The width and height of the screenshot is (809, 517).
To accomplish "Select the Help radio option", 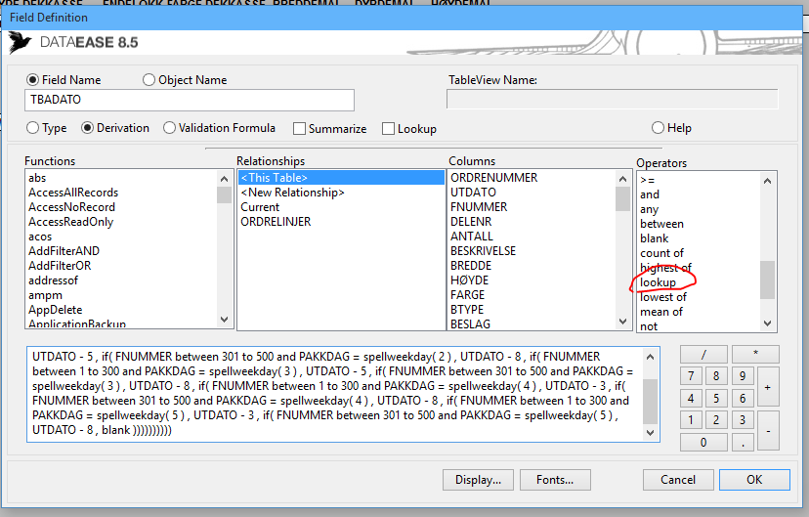I will click(x=658, y=128).
